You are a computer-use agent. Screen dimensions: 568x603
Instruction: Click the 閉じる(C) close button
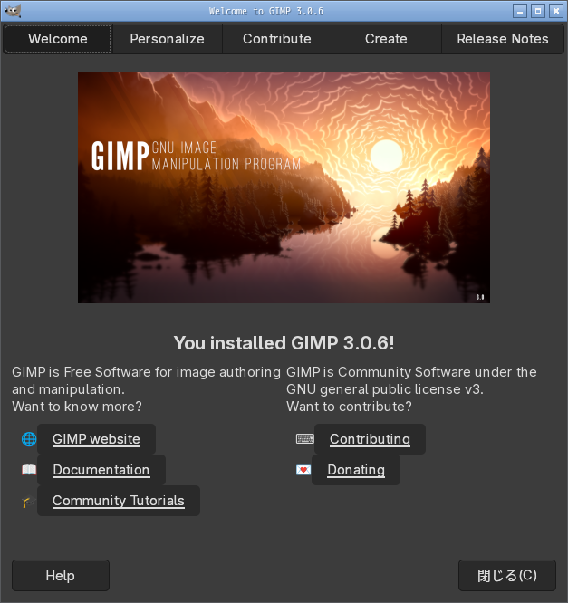pos(507,575)
